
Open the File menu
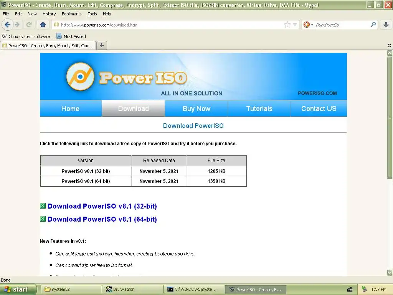pos(6,14)
